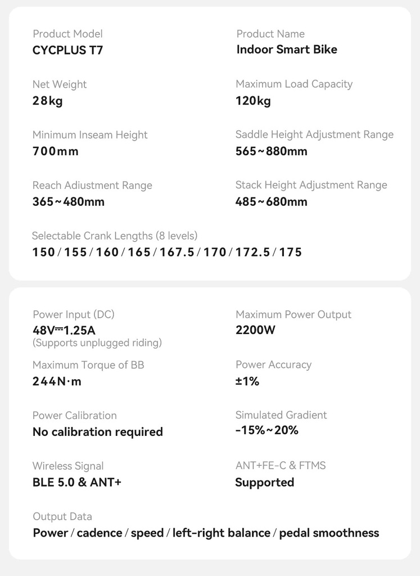Click the BLE 5.0 & ANT+ wireless signal

pos(76,482)
